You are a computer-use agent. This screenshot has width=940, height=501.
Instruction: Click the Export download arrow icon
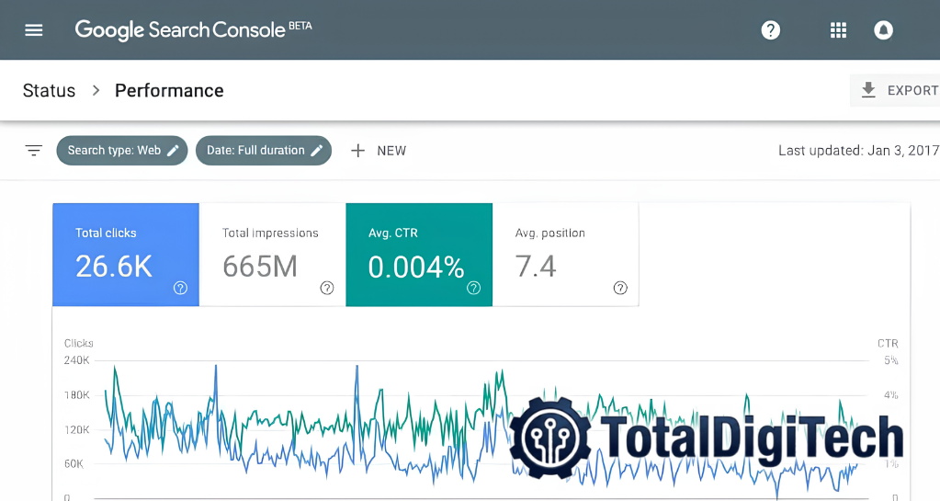tap(868, 91)
